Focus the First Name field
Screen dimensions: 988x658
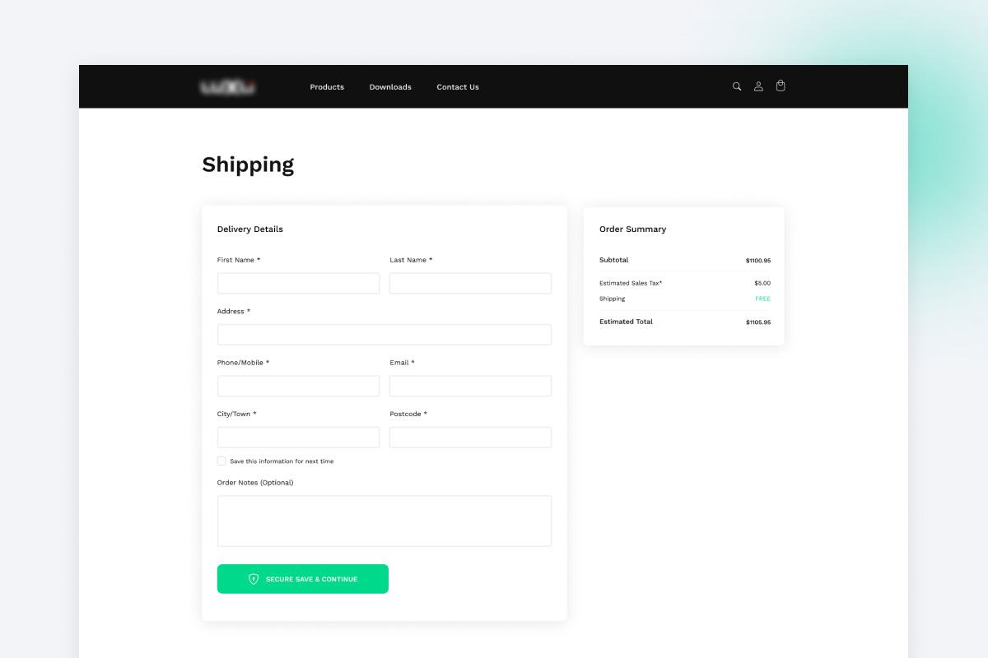[x=298, y=284]
